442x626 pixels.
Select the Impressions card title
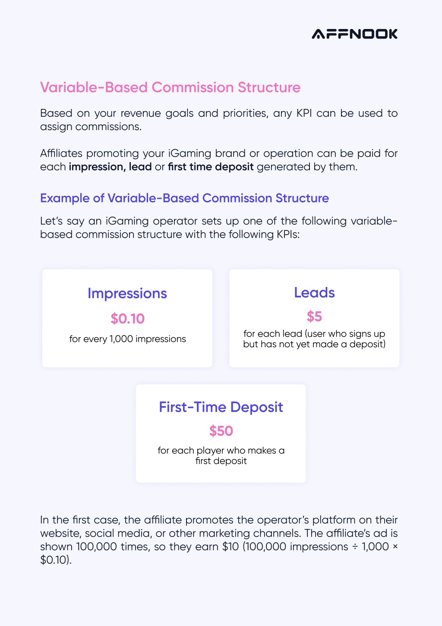point(127,294)
